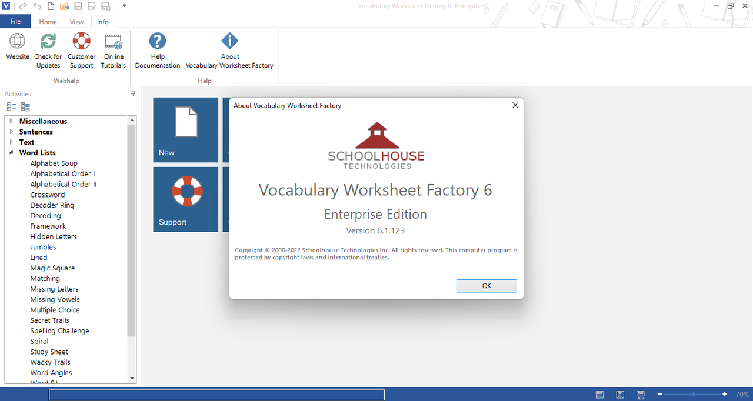Click the Redo arrow in quick access toolbar
The image size is (753, 401).
pos(24,6)
